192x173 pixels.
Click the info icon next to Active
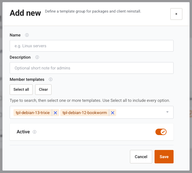click(35, 132)
